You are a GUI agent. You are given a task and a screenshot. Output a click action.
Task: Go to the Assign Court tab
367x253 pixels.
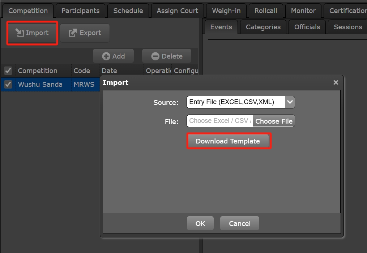[x=177, y=10]
